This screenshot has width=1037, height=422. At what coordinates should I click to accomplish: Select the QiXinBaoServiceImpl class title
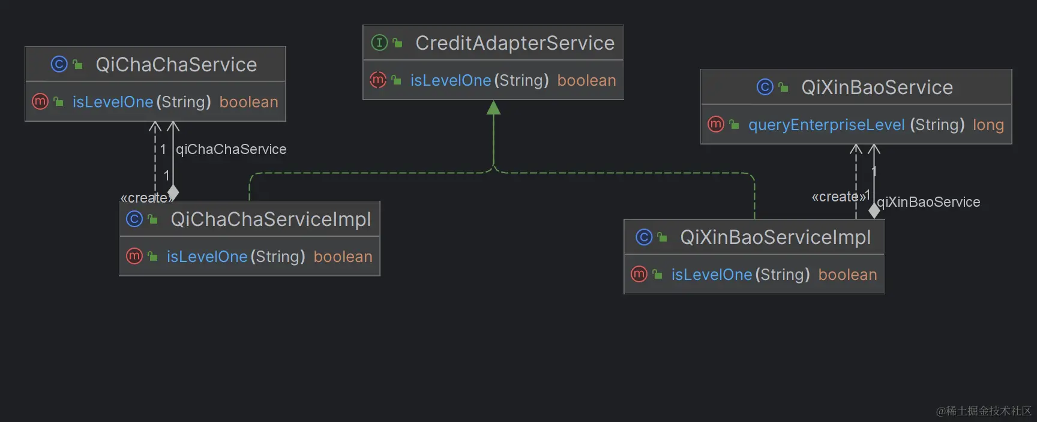(775, 237)
